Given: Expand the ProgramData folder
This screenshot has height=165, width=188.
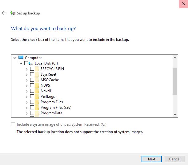Looking at the screenshot, I should pos(27,113).
